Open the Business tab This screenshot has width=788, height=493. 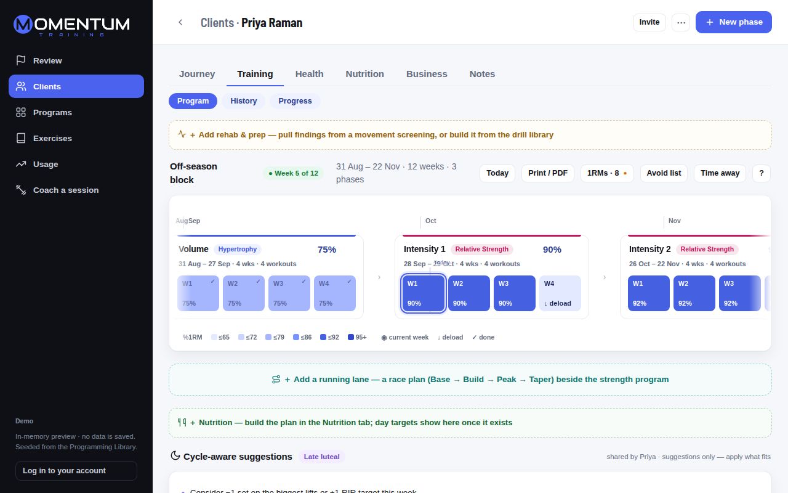[427, 74]
